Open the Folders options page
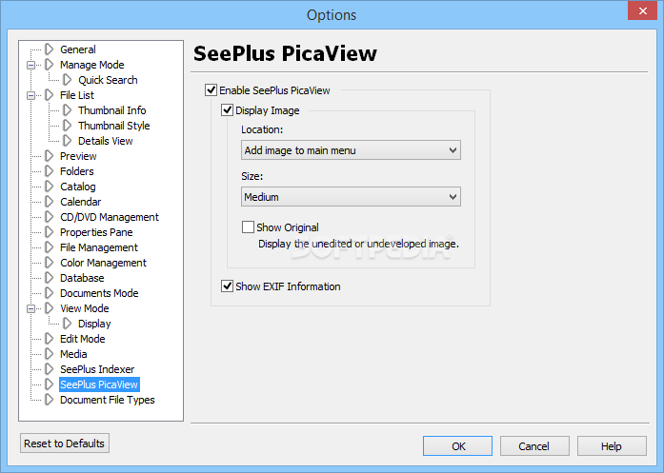664x473 pixels. tap(76, 171)
